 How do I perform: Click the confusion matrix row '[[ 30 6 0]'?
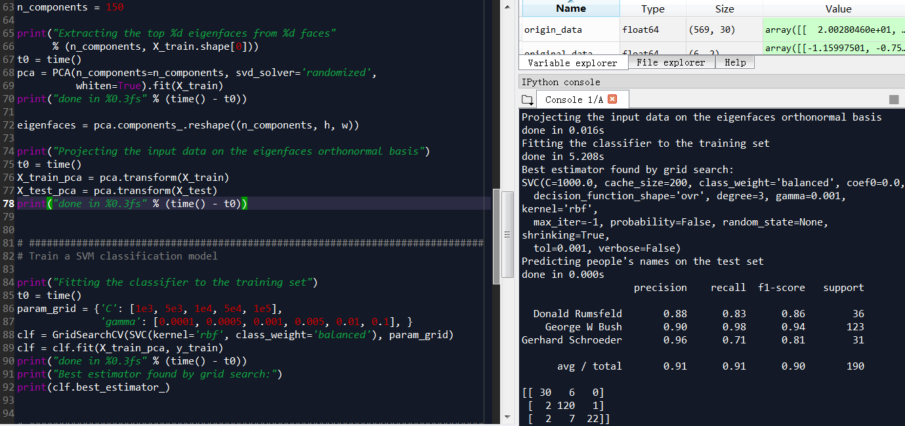(x=563, y=393)
